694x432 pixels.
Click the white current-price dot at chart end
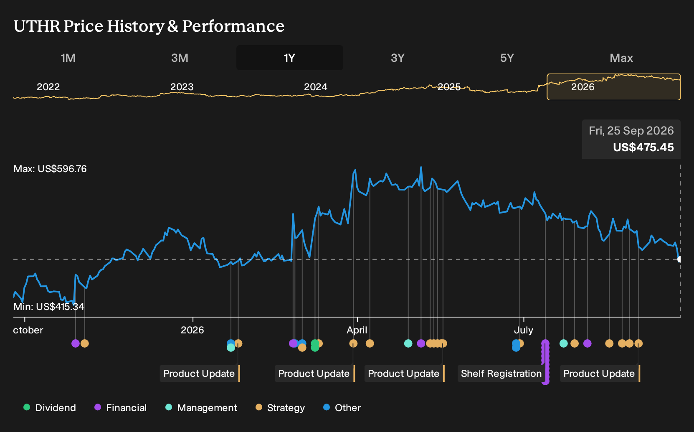[680, 259]
